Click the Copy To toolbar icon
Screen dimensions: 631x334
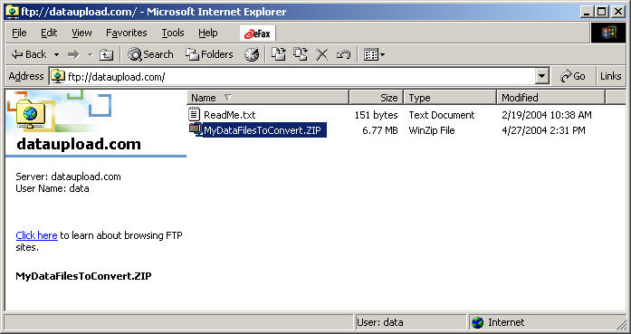point(301,54)
